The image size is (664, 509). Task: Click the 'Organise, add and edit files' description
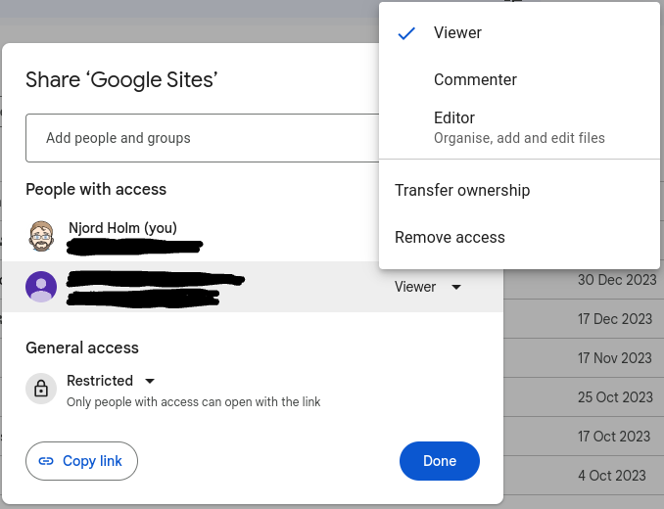pyautogui.click(x=519, y=138)
